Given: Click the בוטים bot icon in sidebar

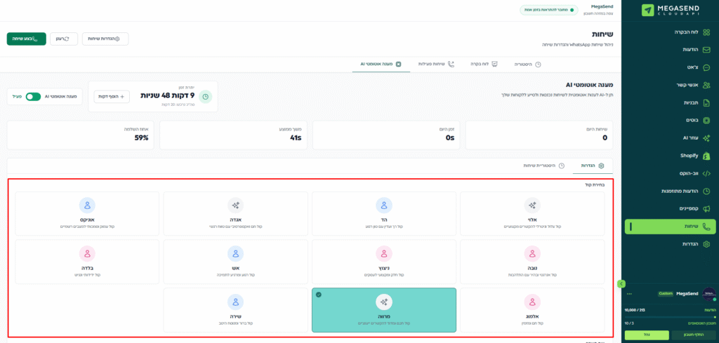Looking at the screenshot, I should click(x=707, y=121).
